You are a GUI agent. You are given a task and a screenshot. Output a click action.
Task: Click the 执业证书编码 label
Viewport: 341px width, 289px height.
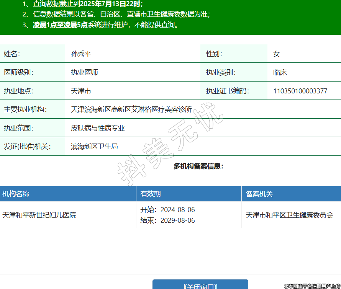click(x=227, y=91)
